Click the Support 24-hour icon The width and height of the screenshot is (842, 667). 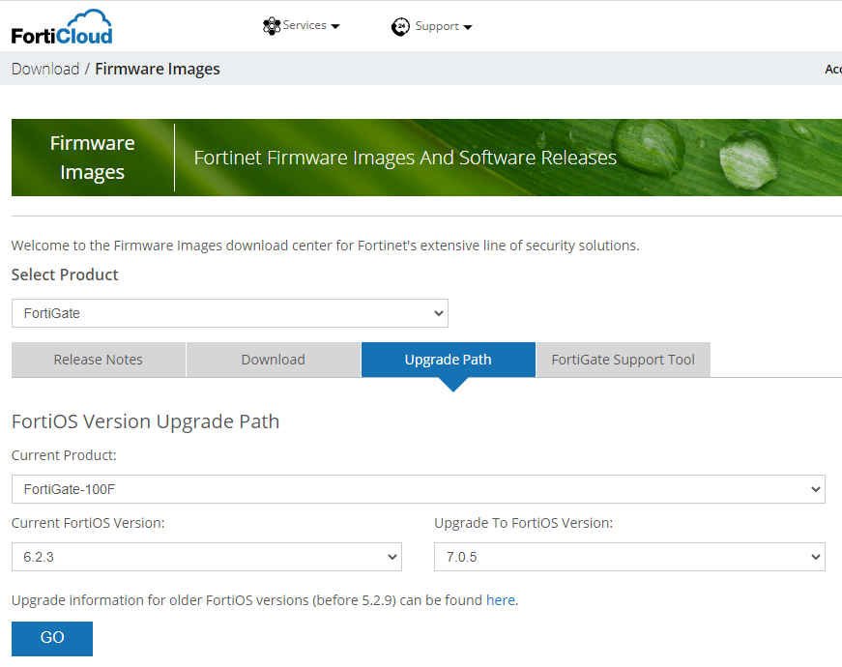[x=400, y=26]
